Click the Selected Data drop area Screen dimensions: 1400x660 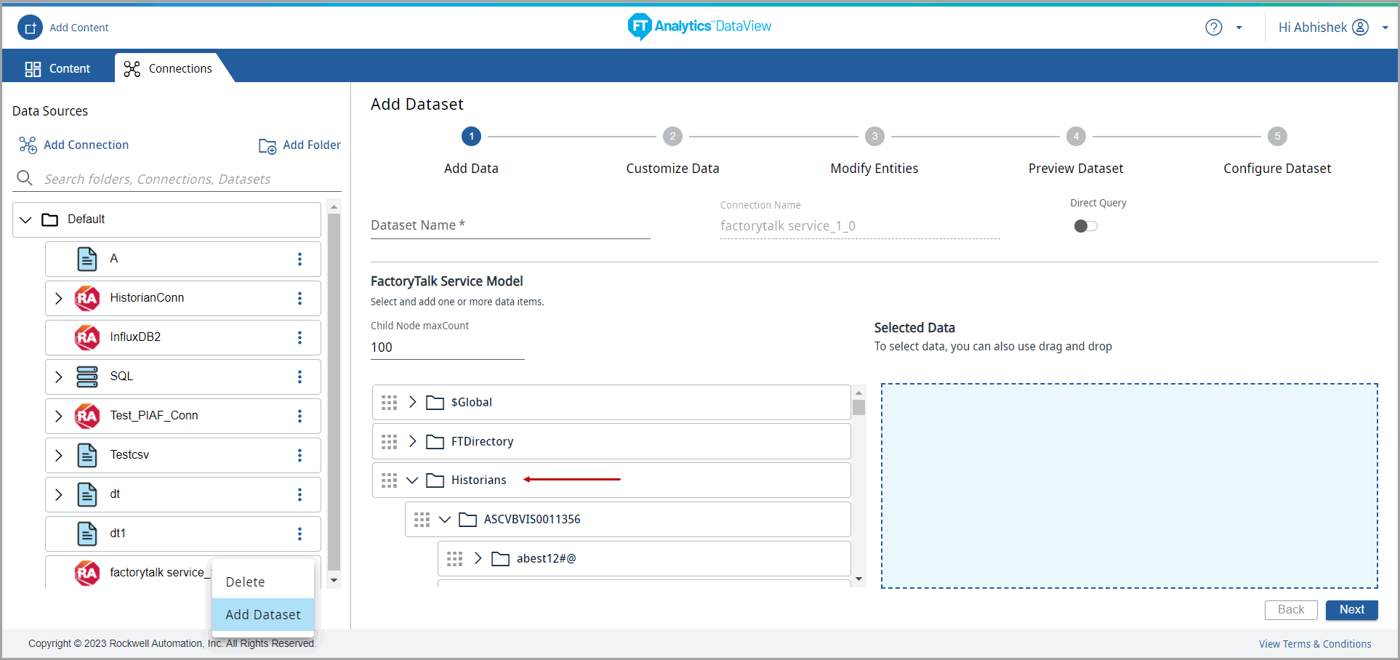(x=1130, y=486)
